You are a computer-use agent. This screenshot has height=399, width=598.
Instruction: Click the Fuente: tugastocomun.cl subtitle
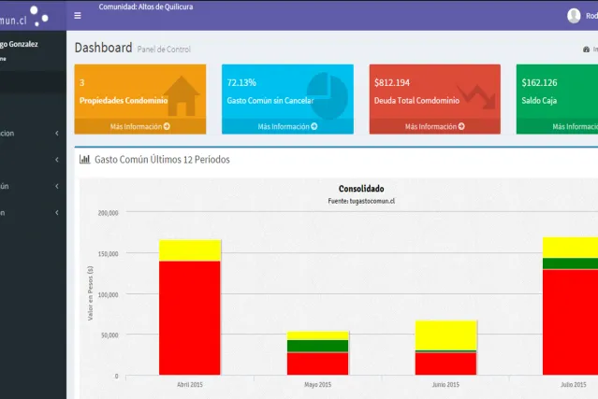coord(361,201)
